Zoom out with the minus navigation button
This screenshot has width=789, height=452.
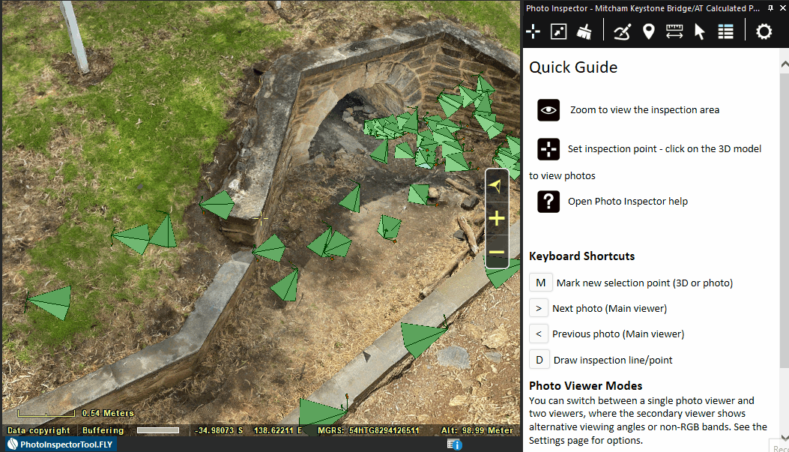point(497,252)
